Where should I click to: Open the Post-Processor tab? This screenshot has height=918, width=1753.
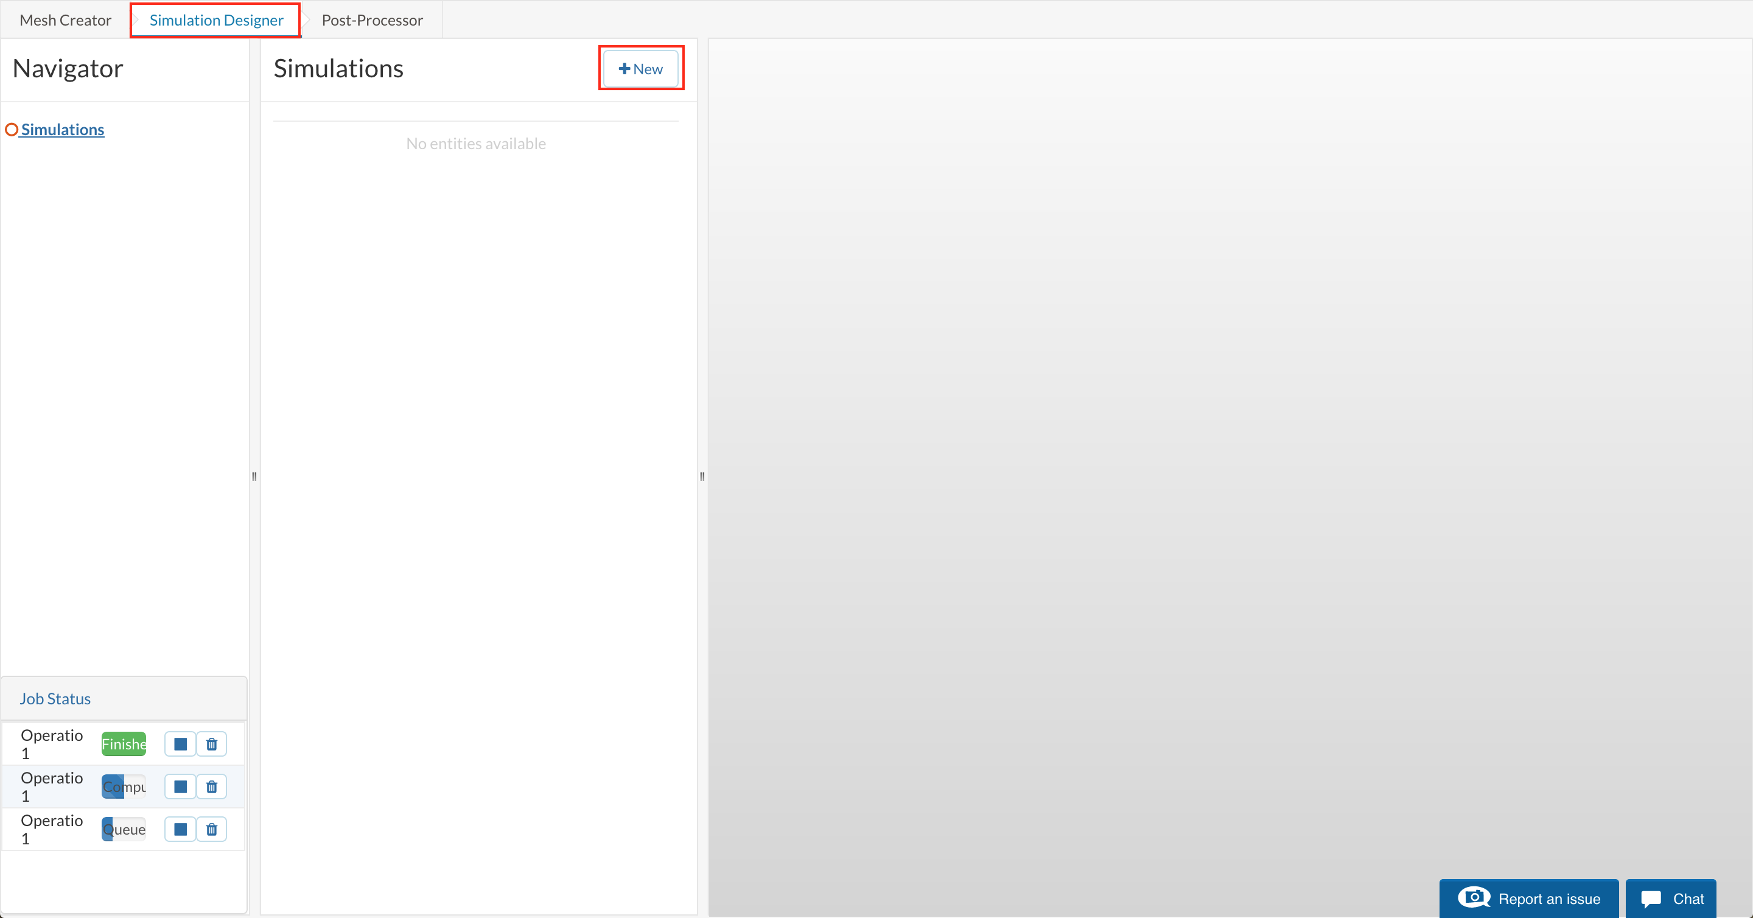[x=373, y=21]
